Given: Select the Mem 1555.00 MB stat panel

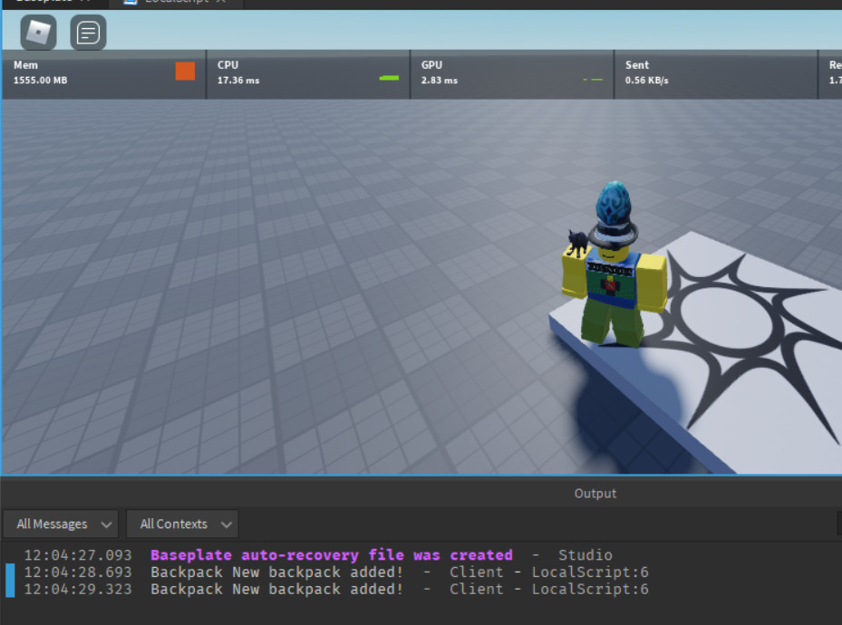Looking at the screenshot, I should tap(104, 74).
